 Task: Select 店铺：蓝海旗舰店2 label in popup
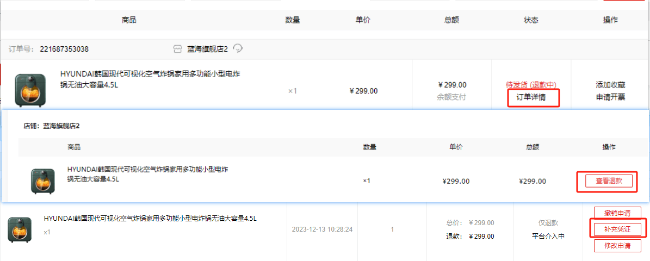(52, 126)
